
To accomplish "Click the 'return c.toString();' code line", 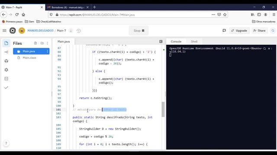I will 95,98.
